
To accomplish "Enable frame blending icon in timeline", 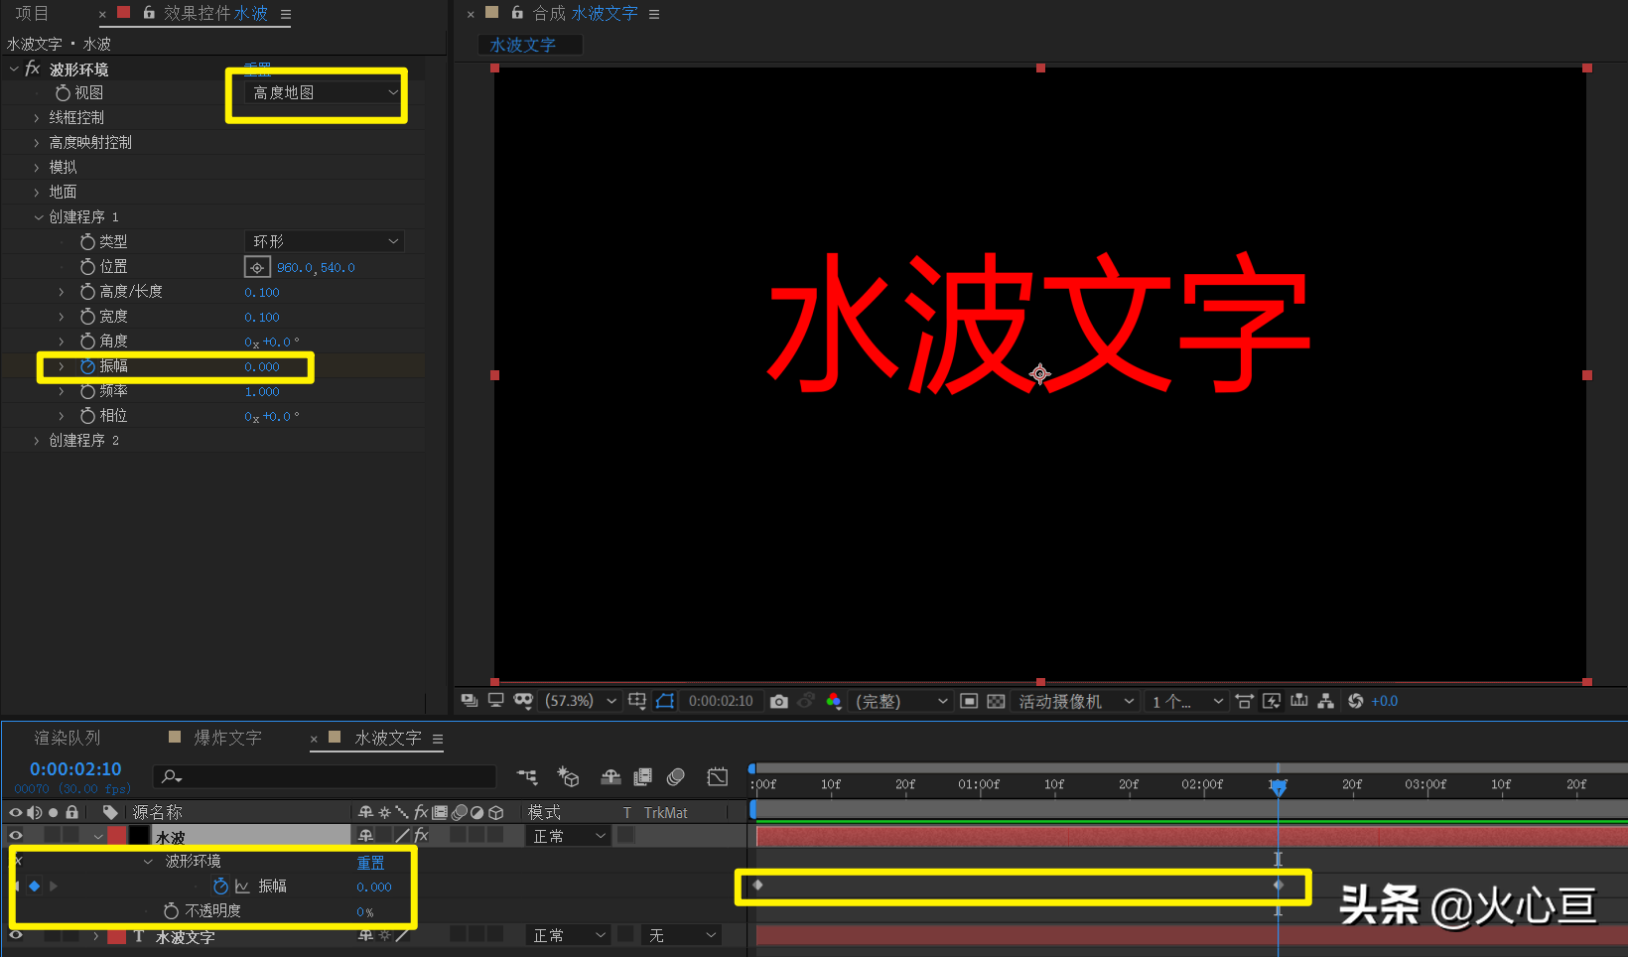I will point(643,776).
